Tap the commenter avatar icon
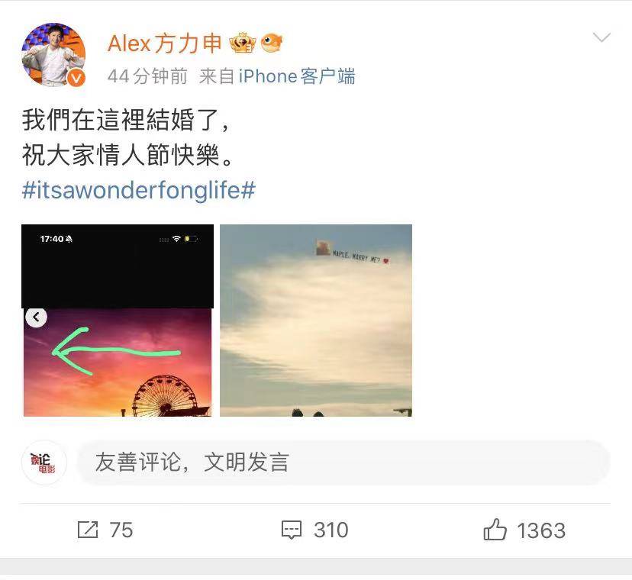Screen dimensions: 632x580 pyautogui.click(x=44, y=462)
